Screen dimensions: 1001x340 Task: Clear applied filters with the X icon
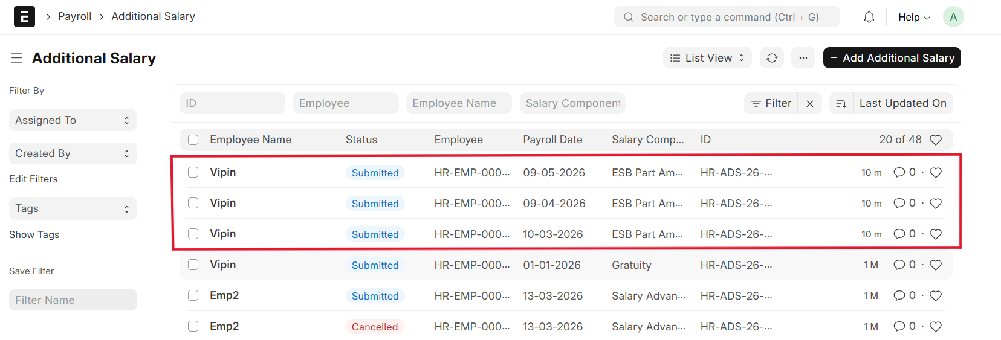coord(810,104)
